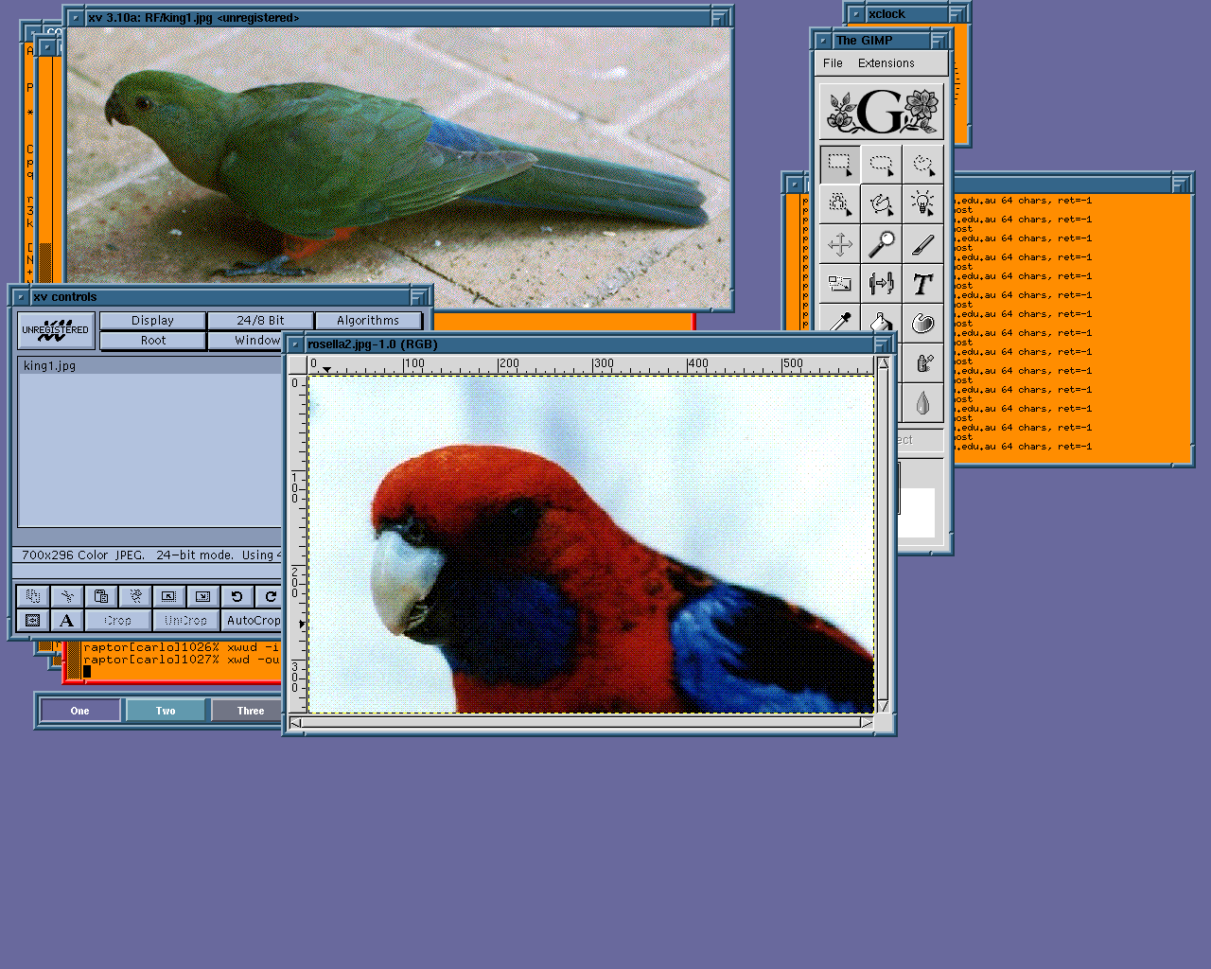Click the xv rotate counter-clockwise icon
Image resolution: width=1211 pixels, height=969 pixels.
pos(237,596)
